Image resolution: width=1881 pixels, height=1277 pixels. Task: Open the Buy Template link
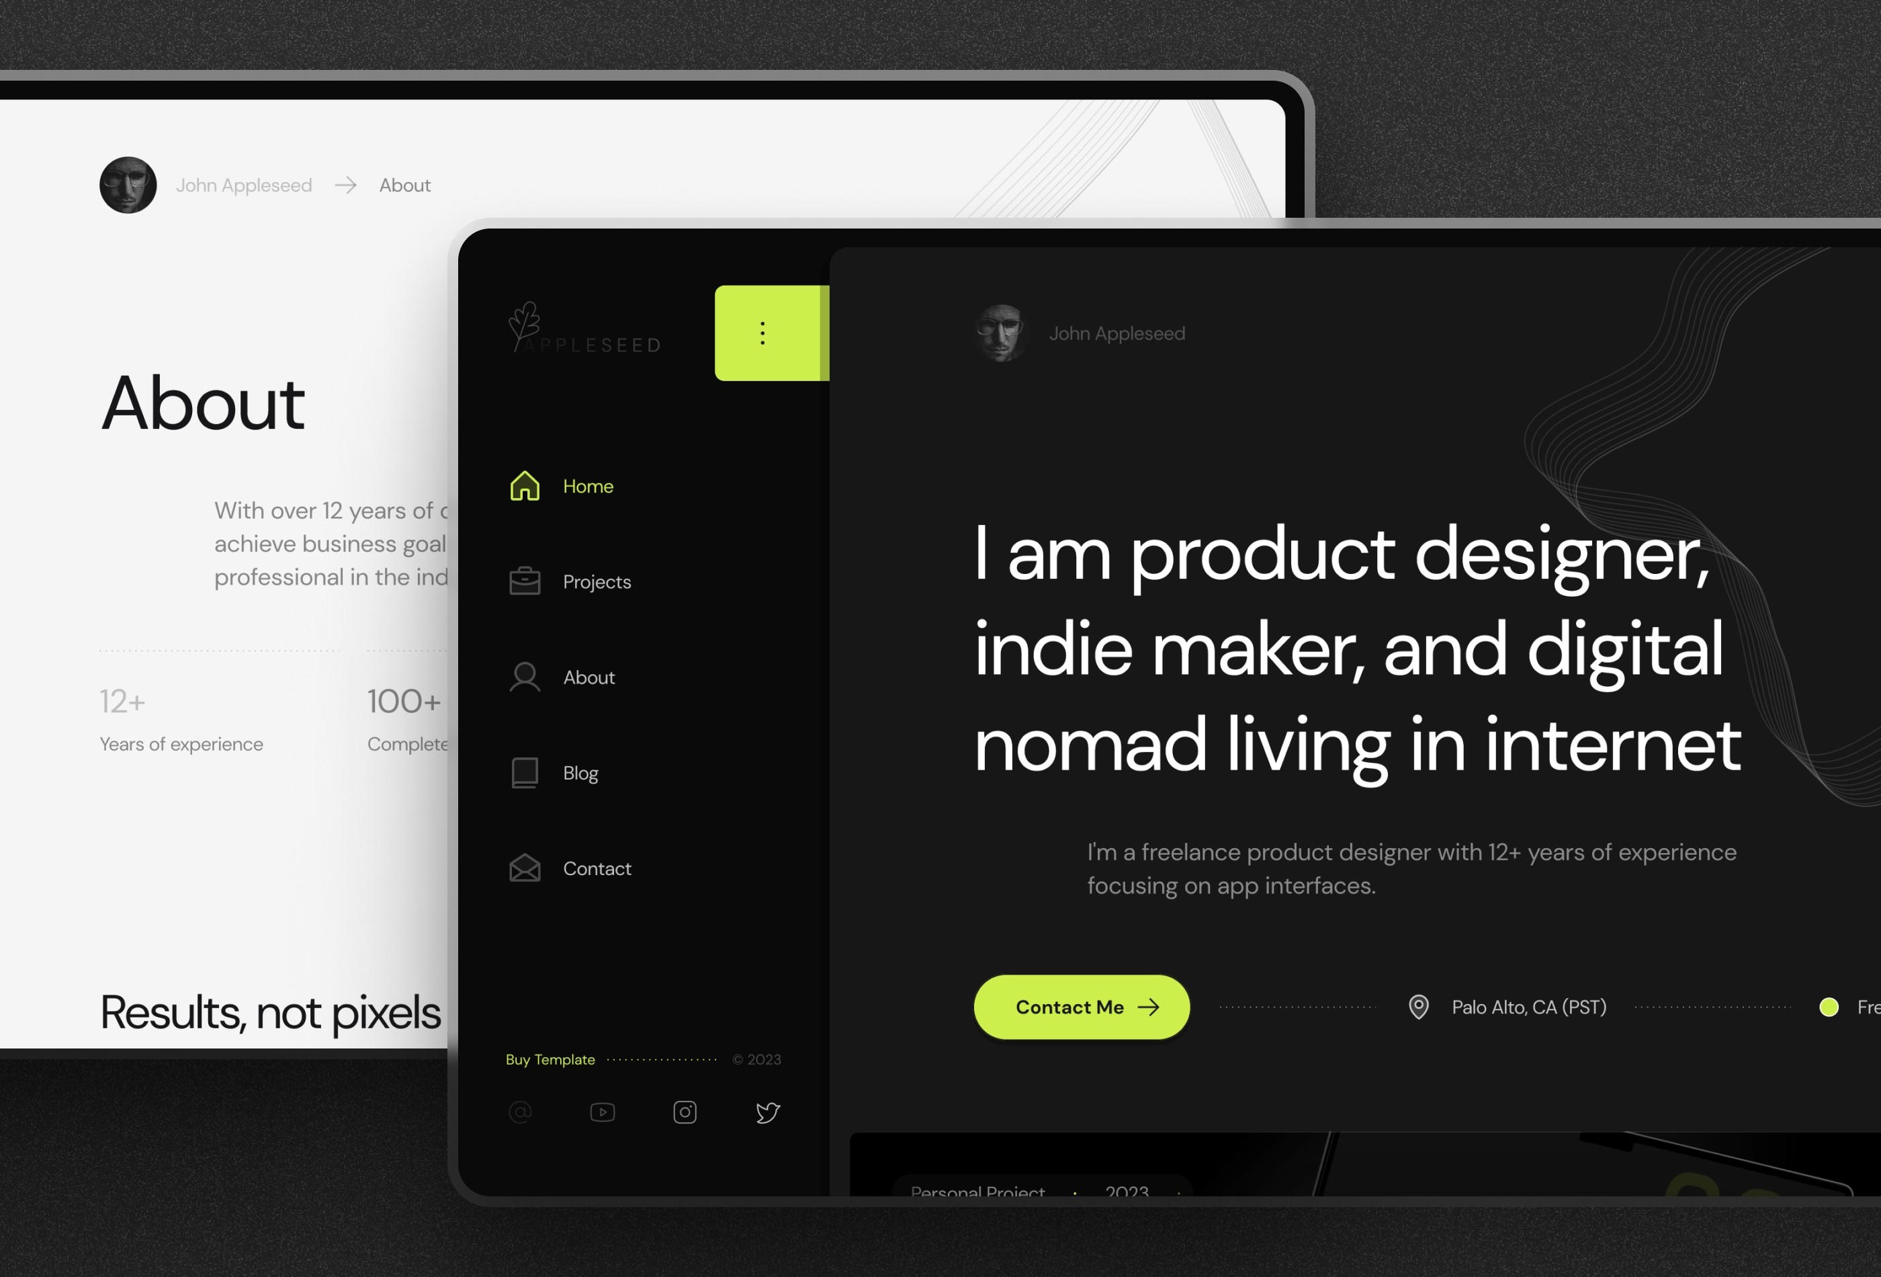(x=550, y=1057)
